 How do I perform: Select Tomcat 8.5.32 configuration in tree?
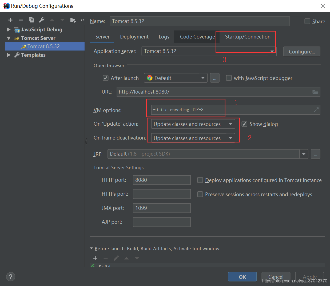45,46
